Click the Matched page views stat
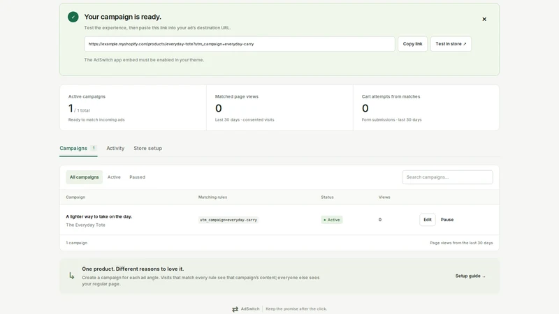The height and width of the screenshot is (314, 559). coord(279,107)
